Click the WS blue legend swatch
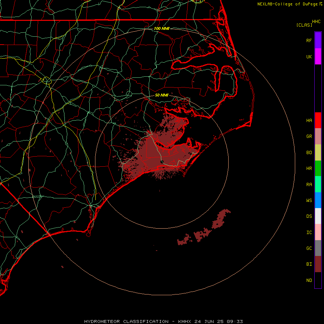Image resolution: width=324 pixels, height=324 pixels. [x=318, y=200]
